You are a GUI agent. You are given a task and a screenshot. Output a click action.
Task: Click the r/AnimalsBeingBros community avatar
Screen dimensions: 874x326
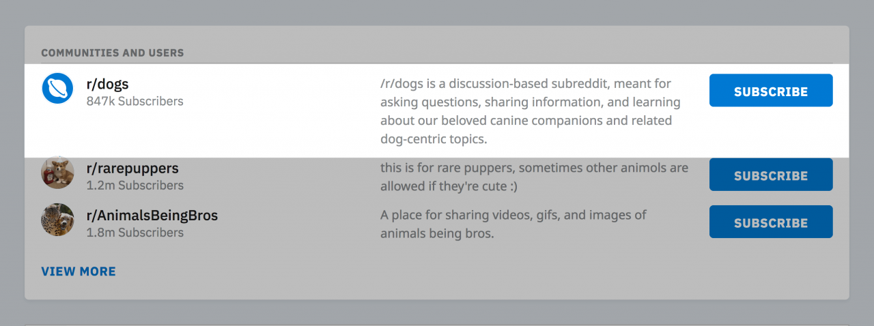point(57,220)
